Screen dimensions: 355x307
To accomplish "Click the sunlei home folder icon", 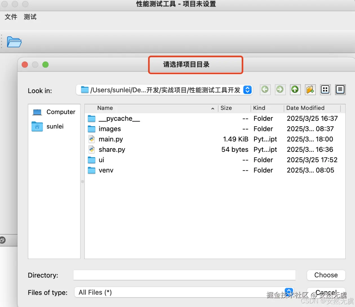I will [37, 126].
